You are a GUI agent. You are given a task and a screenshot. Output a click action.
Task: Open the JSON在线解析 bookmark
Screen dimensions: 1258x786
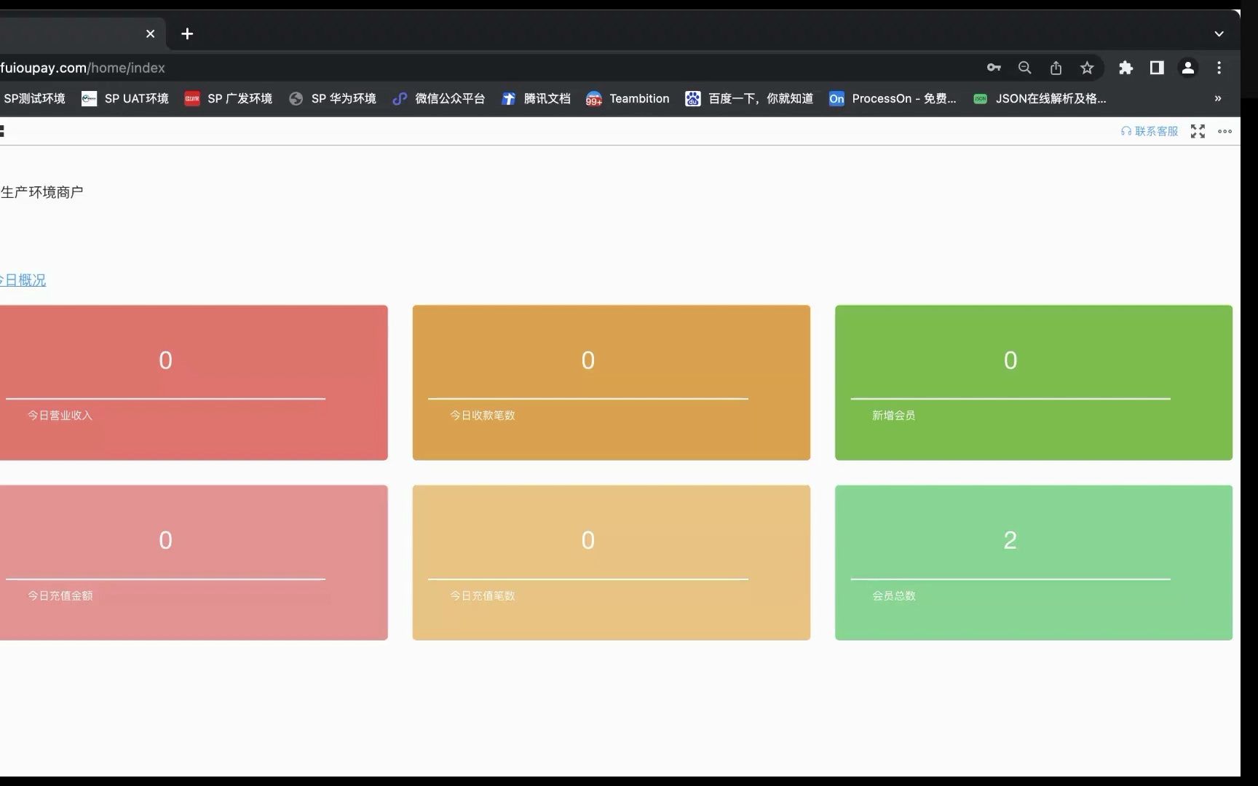pyautogui.click(x=1040, y=98)
